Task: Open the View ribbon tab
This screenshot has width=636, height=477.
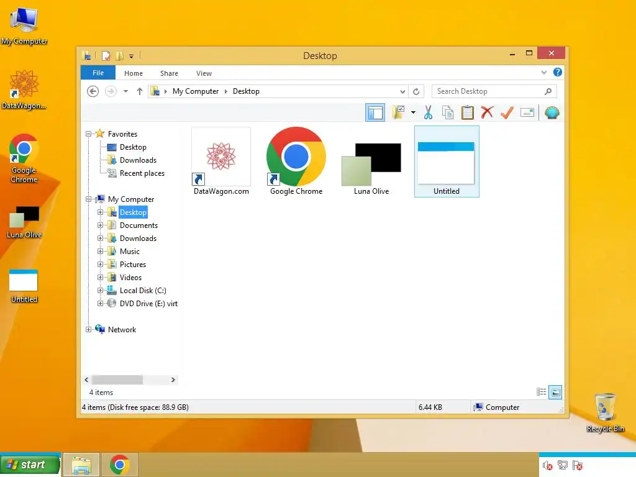Action: point(204,73)
